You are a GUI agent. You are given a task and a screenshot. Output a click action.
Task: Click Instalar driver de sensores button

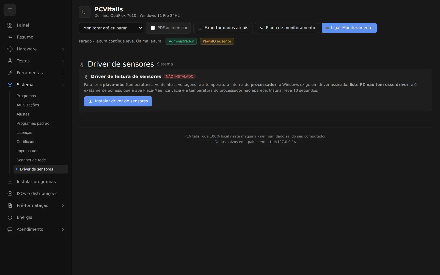[x=118, y=101]
